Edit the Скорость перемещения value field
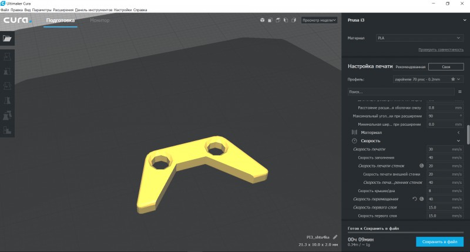This screenshot has height=252, width=470. click(x=445, y=199)
